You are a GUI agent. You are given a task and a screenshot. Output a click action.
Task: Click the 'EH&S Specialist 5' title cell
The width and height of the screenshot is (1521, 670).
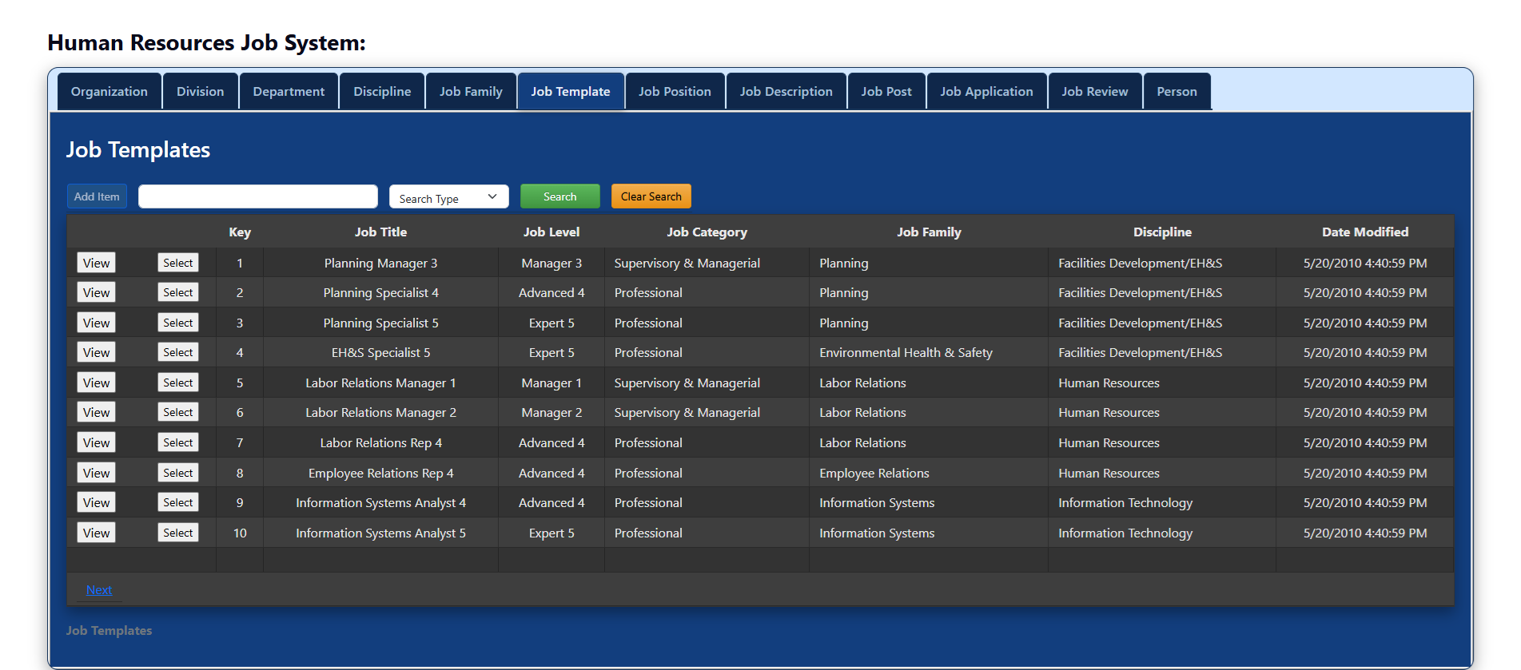(x=380, y=352)
